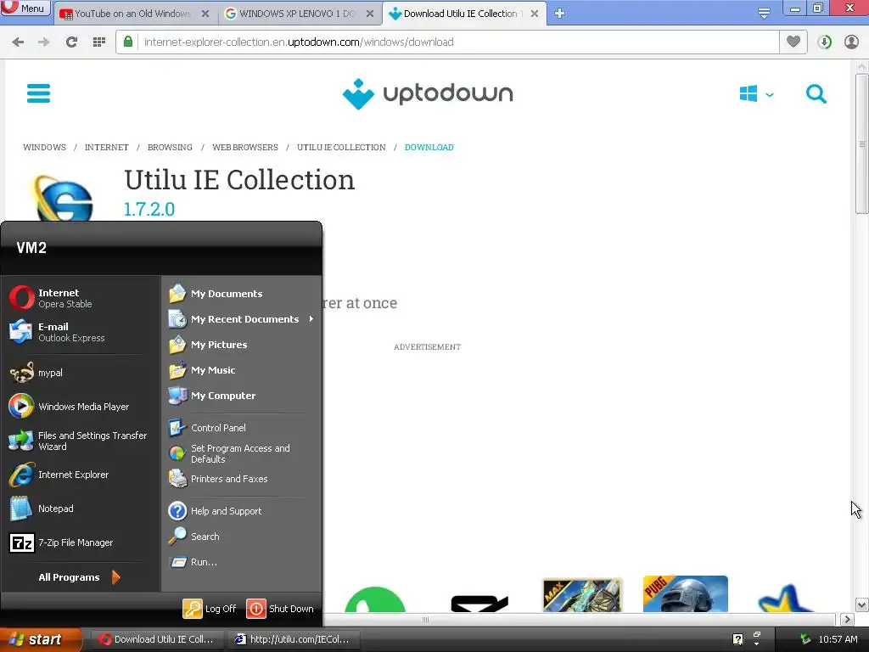The height and width of the screenshot is (652, 869).
Task: Open Control Panel
Action: (241, 428)
